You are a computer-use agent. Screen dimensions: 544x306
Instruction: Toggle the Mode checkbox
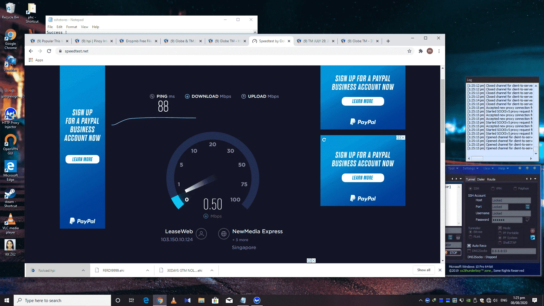[x=500, y=228]
